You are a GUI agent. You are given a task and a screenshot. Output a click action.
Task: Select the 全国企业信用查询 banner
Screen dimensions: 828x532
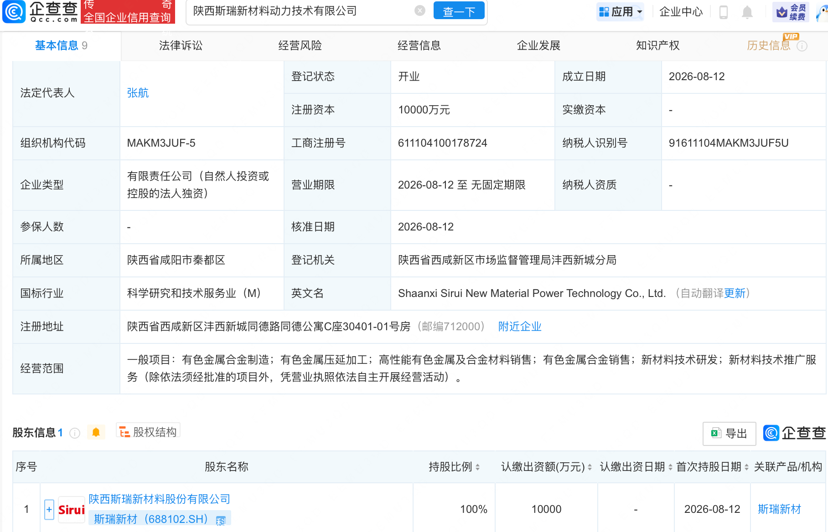(128, 12)
